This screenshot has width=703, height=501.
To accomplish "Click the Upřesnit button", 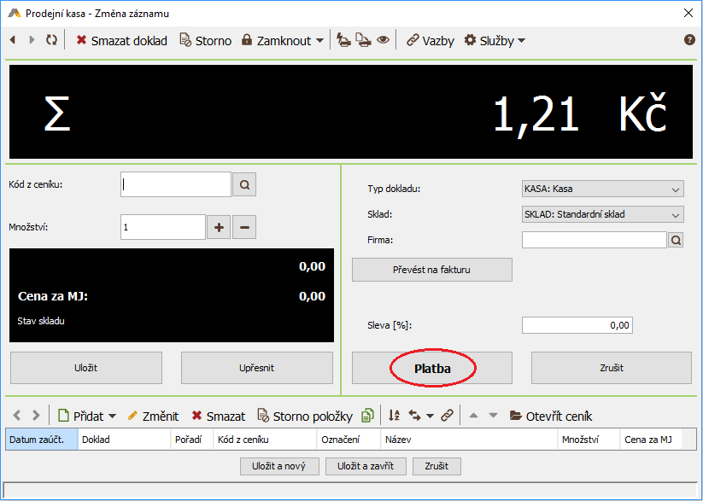I will [257, 368].
